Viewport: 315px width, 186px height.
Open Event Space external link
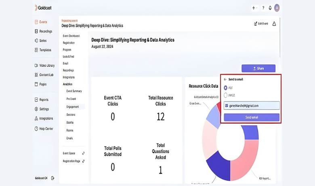tap(83, 153)
